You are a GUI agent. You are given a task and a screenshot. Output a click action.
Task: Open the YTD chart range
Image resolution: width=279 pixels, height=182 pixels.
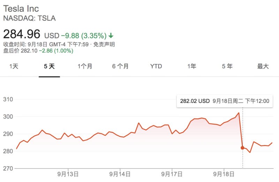pyautogui.click(x=156, y=66)
